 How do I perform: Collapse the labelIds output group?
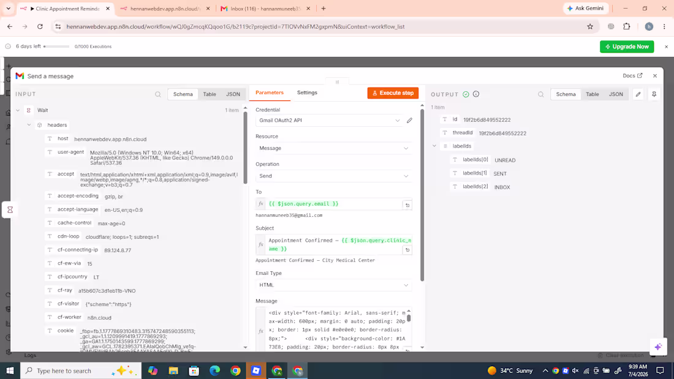[434, 146]
